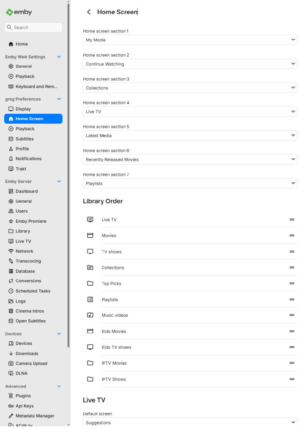Viewport: 301px width, 429px height.
Task: Click the Emby logo
Action: point(19,12)
